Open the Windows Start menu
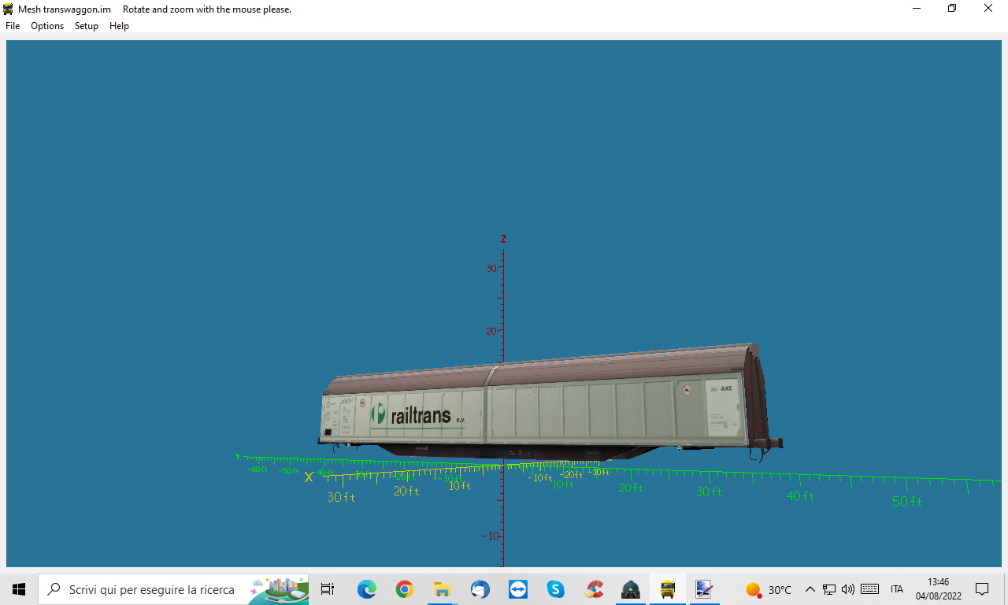Viewport: 1008px width, 605px height. [19, 589]
